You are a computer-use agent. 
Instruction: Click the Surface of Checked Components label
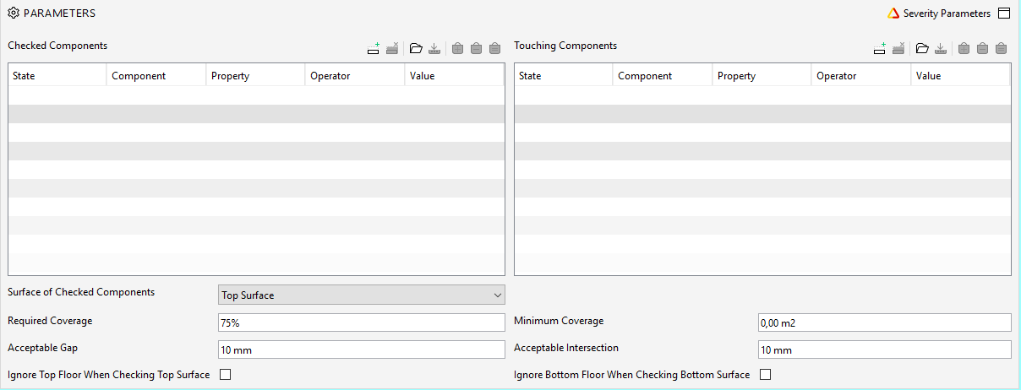81,292
